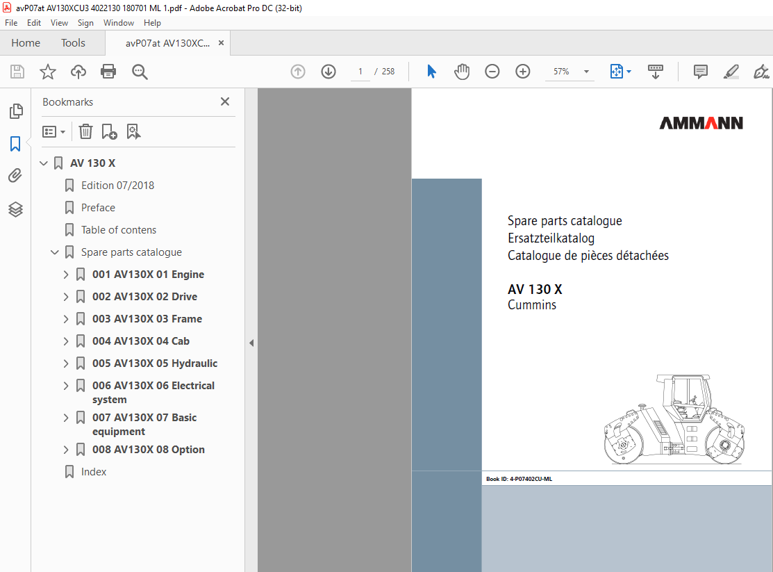Add a comment with the speech bubble icon
The image size is (773, 572).
click(701, 72)
